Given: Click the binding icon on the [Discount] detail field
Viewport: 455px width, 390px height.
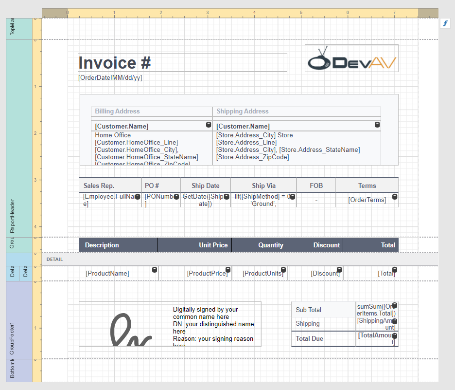Looking at the screenshot, I should (x=339, y=269).
